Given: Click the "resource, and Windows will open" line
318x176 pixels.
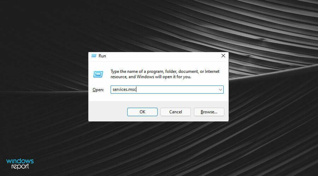Looking at the screenshot, I should 151,77.
